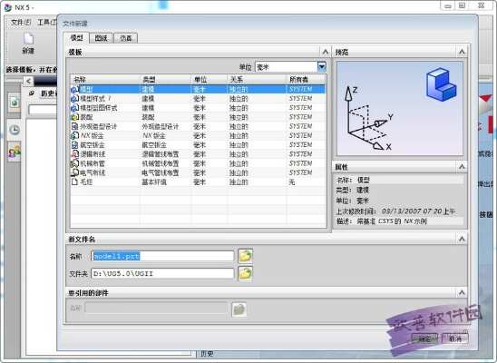The height and width of the screenshot is (363, 497).
Task: Click the model1.prt name input field
Action: (162, 256)
